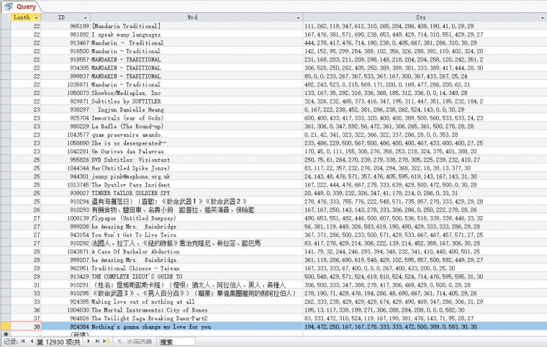
Task: Select ID cell 918557
Action: click(65, 59)
